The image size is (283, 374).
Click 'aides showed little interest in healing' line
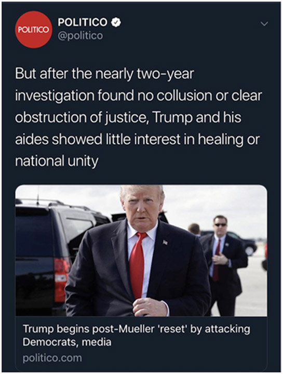[137, 139]
